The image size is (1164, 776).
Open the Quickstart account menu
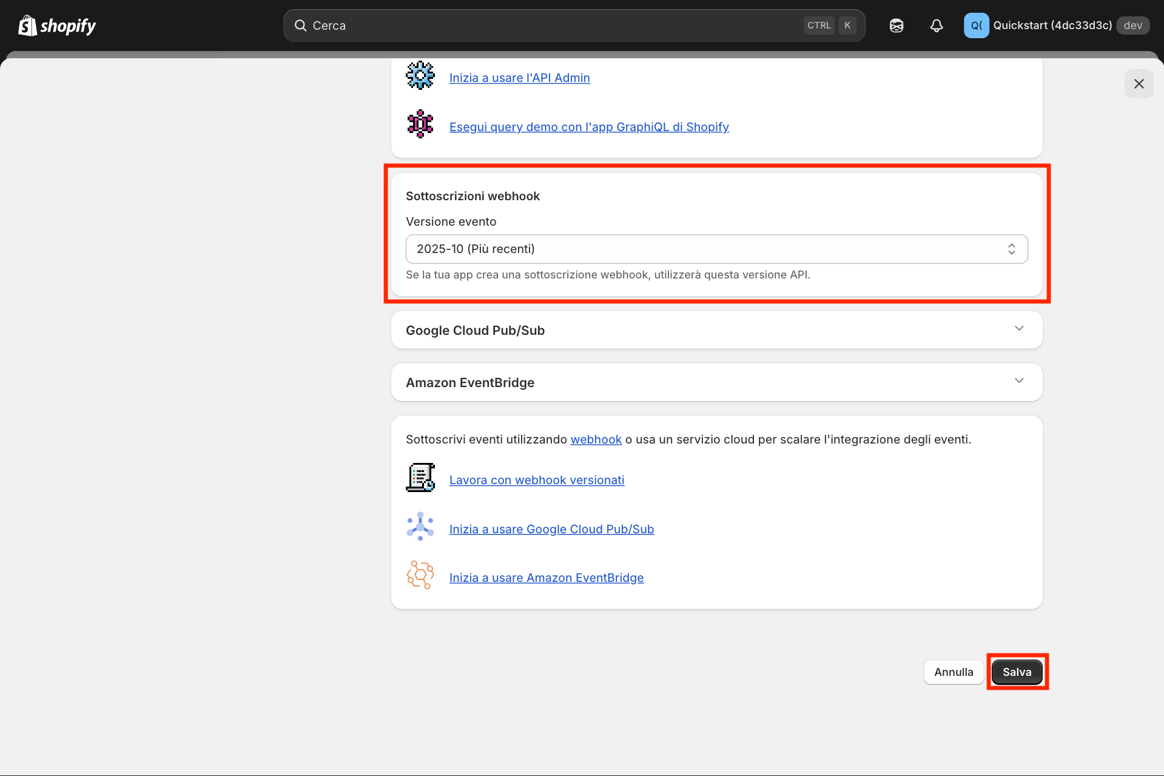pyautogui.click(x=1053, y=25)
